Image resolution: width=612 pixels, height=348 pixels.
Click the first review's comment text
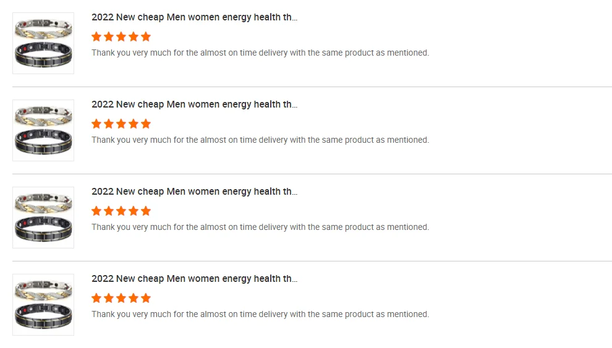tap(260, 53)
